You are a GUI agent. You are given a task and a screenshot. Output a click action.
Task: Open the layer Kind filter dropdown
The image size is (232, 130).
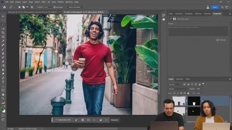point(175,84)
